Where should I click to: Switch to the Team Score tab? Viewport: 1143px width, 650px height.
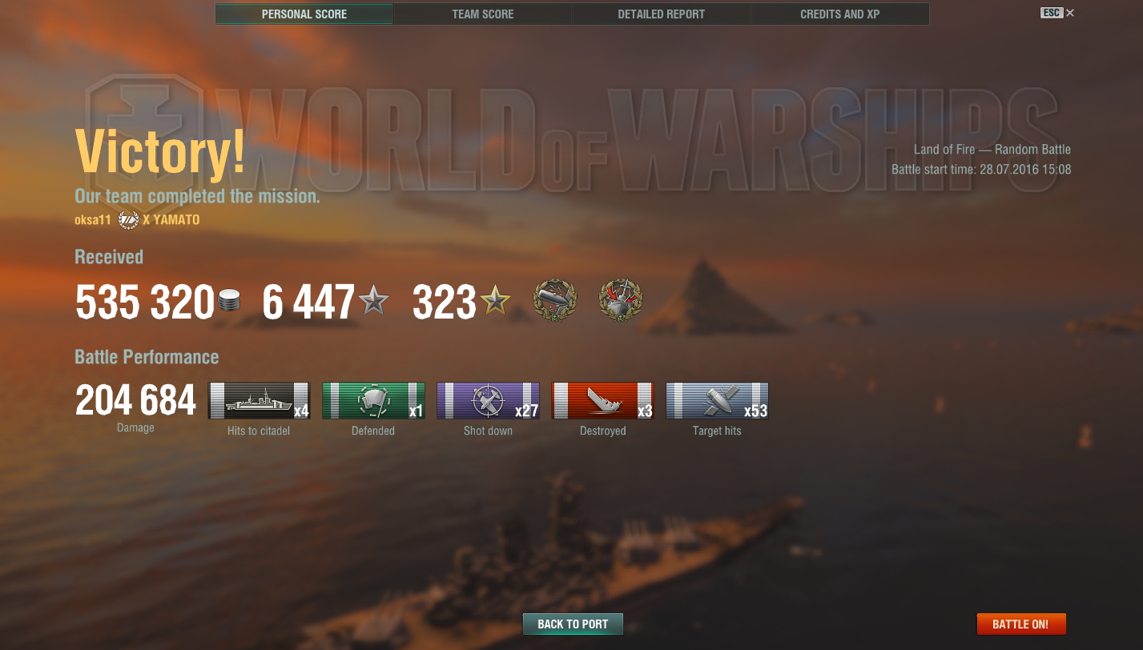click(x=483, y=14)
